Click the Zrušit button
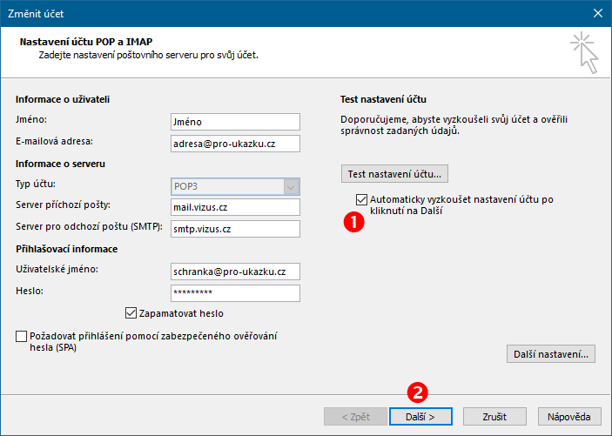The height and width of the screenshot is (436, 612). (494, 417)
